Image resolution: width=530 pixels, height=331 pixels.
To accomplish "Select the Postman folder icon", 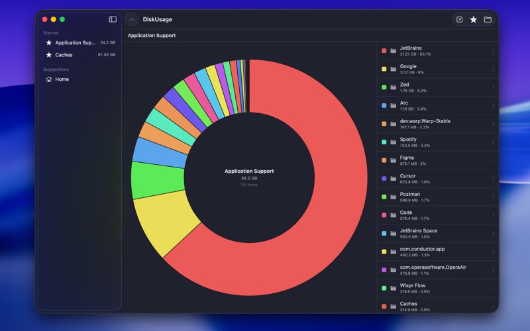I will click(394, 197).
